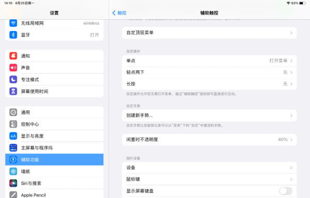Tap the 'wireless' network value
This screenshot has height=198, width=310.
coord(91,23)
